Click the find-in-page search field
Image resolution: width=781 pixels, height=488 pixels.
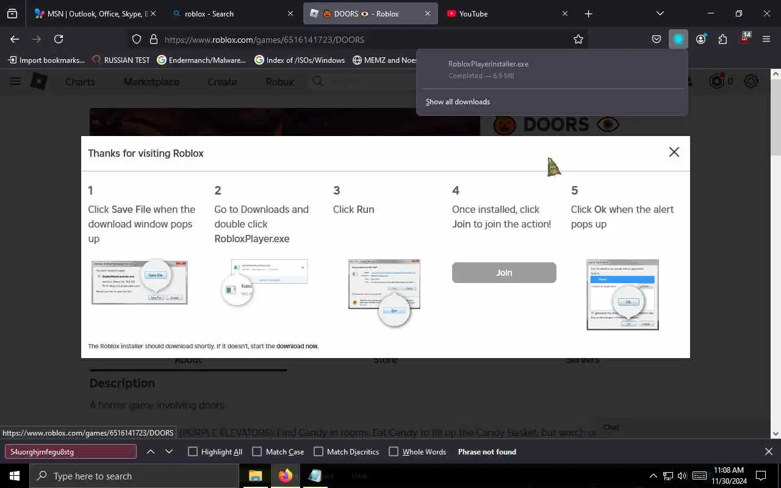click(x=71, y=451)
